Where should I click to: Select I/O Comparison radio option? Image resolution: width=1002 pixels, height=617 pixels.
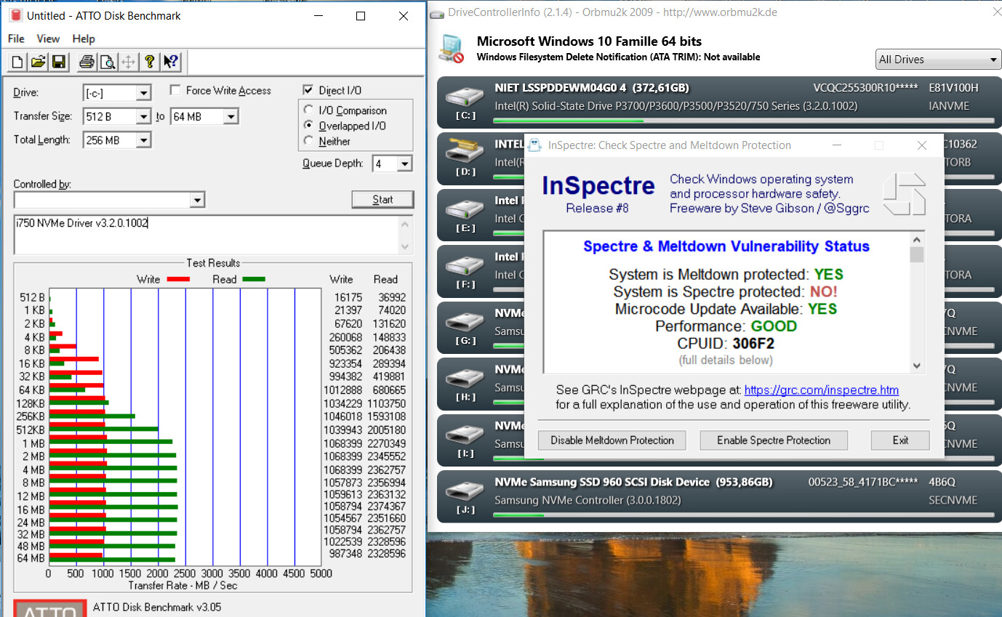pyautogui.click(x=308, y=110)
